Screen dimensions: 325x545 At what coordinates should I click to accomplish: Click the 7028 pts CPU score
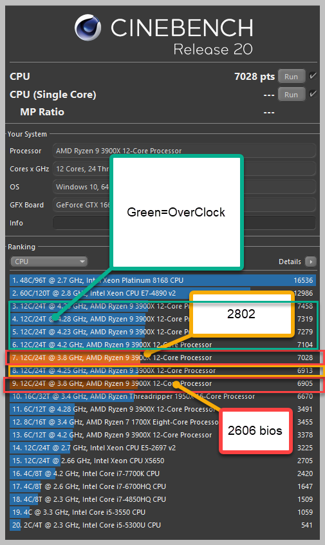coord(254,77)
